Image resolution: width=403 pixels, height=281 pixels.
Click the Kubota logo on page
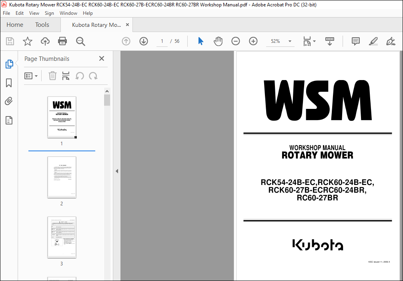318,245
